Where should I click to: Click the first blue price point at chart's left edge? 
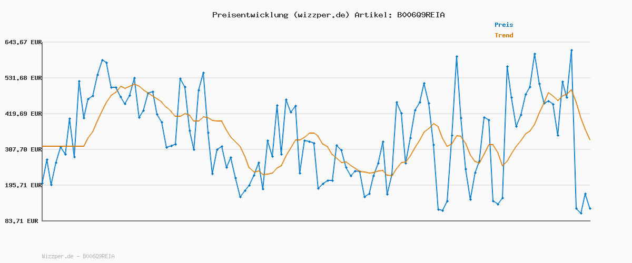(x=43, y=185)
